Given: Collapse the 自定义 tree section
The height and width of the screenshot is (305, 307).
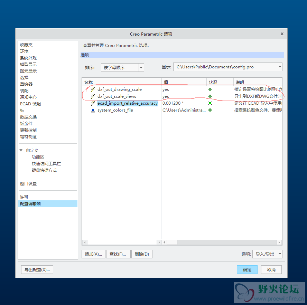Looking at the screenshot, I should (x=21, y=151).
